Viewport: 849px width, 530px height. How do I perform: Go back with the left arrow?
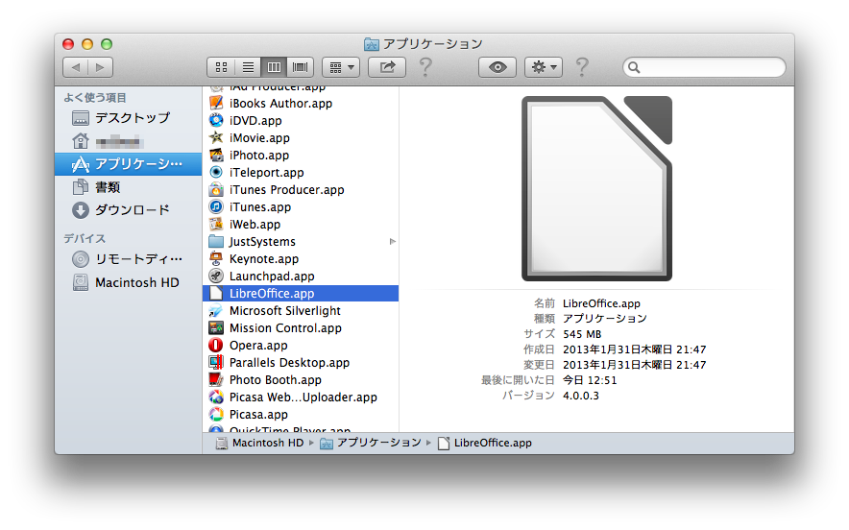tap(75, 67)
